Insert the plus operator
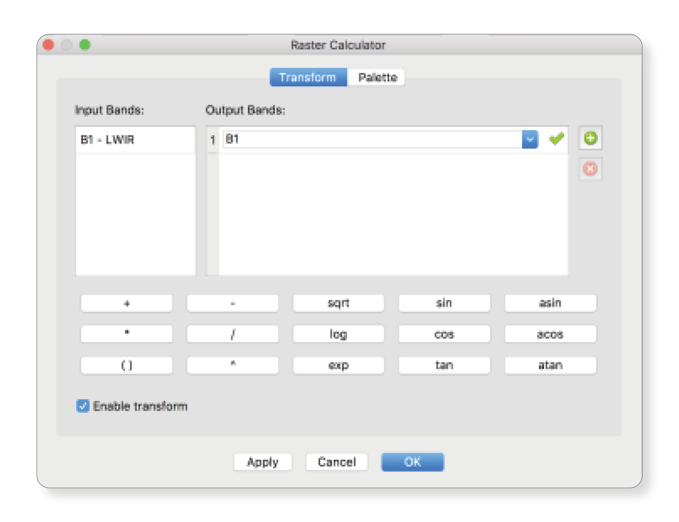 127,303
